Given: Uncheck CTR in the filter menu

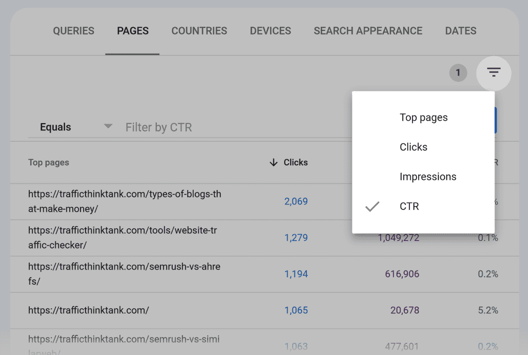Looking at the screenshot, I should tap(409, 206).
